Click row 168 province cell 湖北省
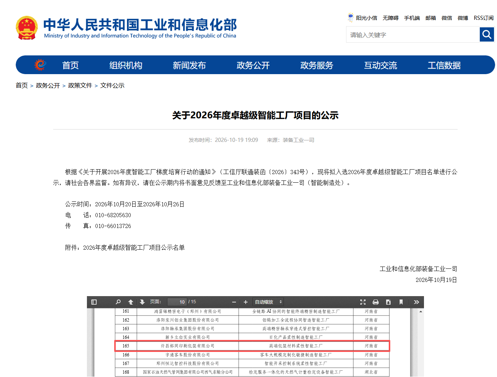The height and width of the screenshot is (377, 497). click(x=371, y=372)
